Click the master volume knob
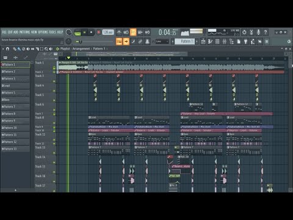This screenshot has height=220, width=293. click(x=68, y=32)
